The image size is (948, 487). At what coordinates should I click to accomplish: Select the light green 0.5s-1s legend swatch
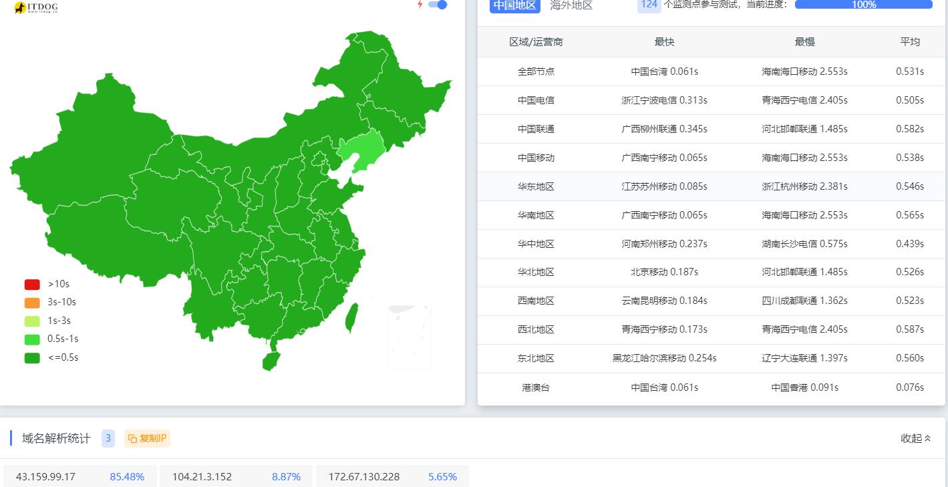[x=32, y=339]
